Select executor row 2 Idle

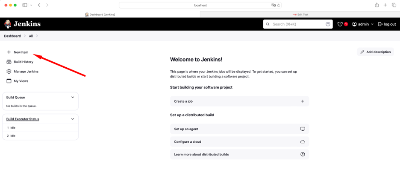(40, 136)
